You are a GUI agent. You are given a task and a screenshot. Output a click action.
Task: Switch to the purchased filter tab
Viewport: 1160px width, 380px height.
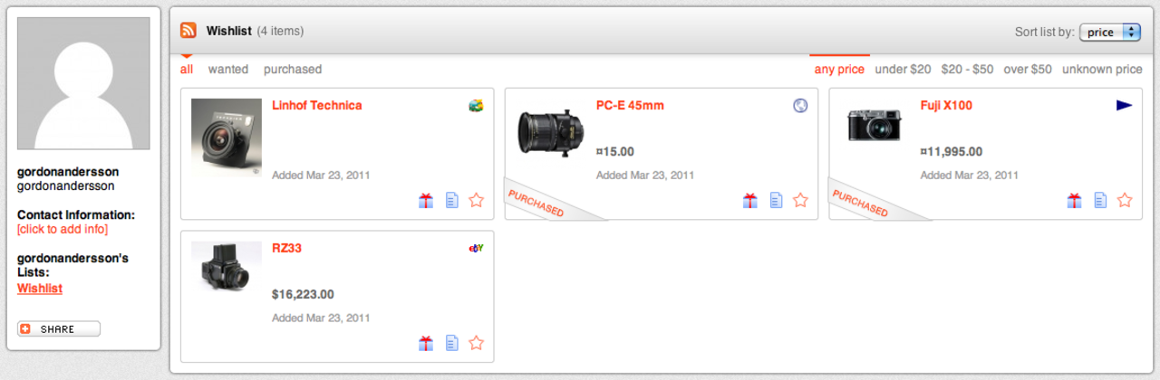tap(293, 70)
